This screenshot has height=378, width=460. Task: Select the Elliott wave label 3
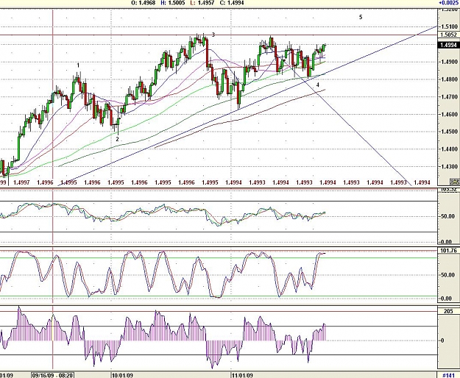213,35
